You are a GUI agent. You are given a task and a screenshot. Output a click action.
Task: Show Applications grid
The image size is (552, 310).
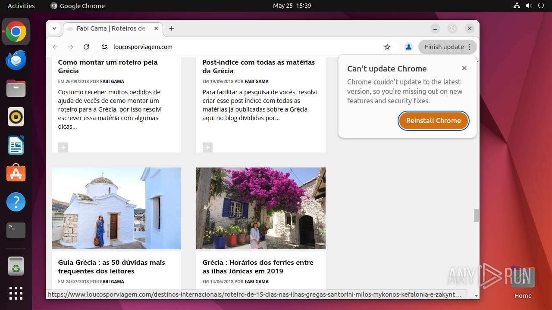pos(16,293)
